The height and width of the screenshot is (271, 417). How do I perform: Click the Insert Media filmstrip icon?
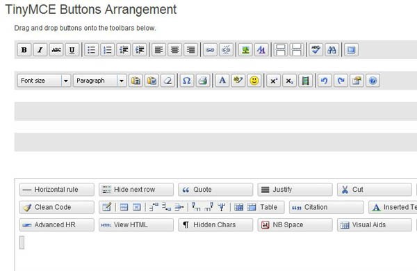click(x=306, y=81)
